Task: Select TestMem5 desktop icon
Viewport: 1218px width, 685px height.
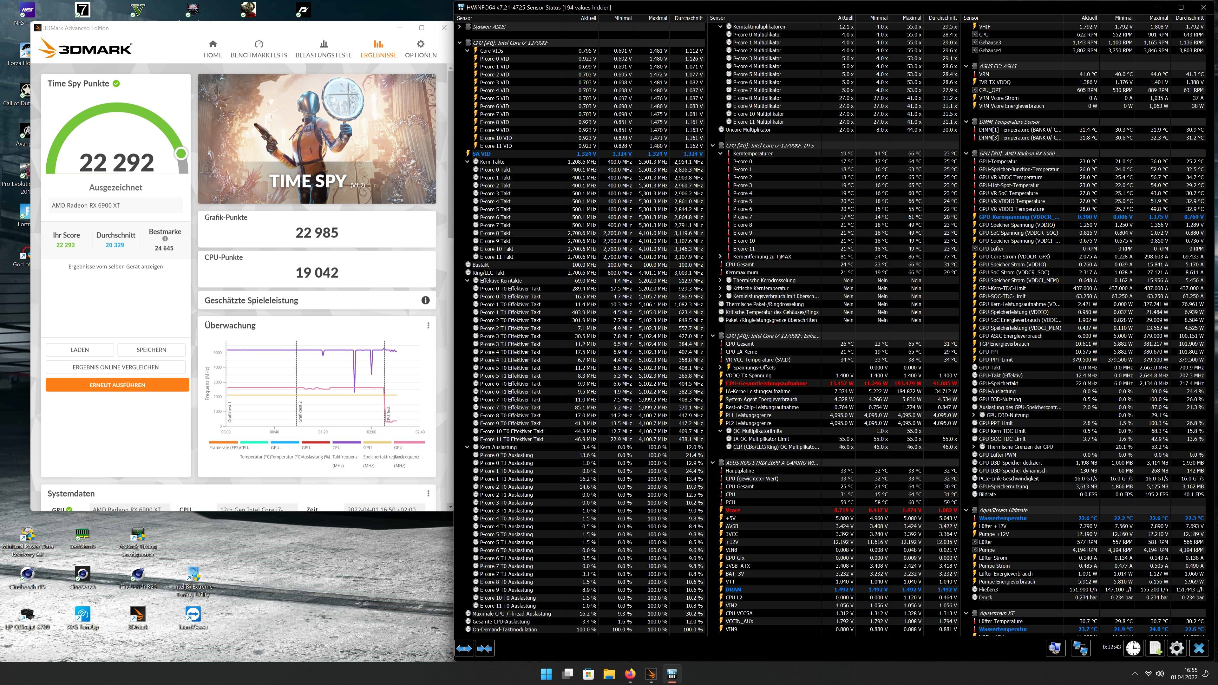Action: [82, 538]
